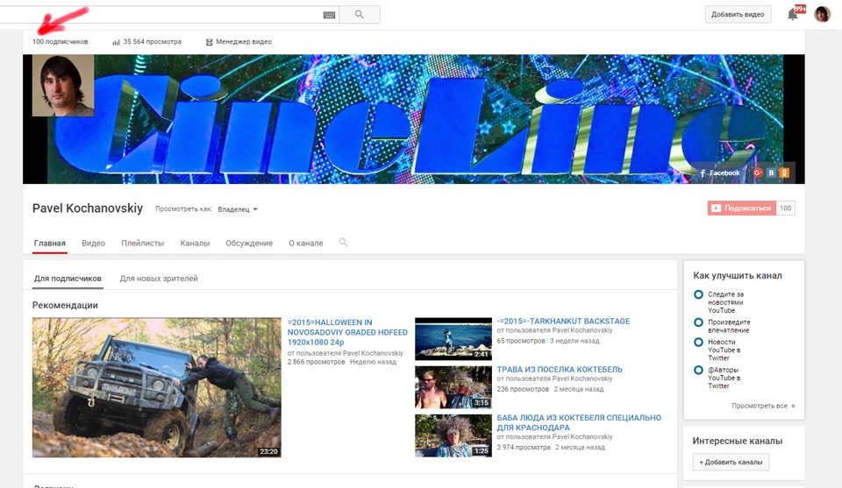This screenshot has height=488, width=842.
Task: Open the Odnoklassniki icon on the banner
Action: coord(784,173)
